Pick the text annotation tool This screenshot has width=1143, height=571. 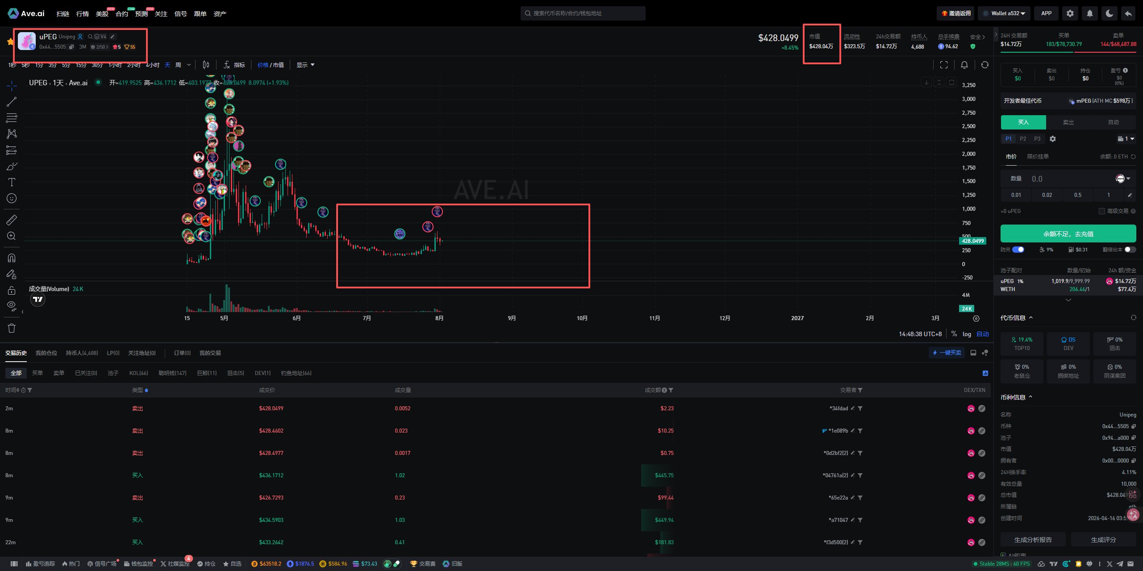click(12, 182)
